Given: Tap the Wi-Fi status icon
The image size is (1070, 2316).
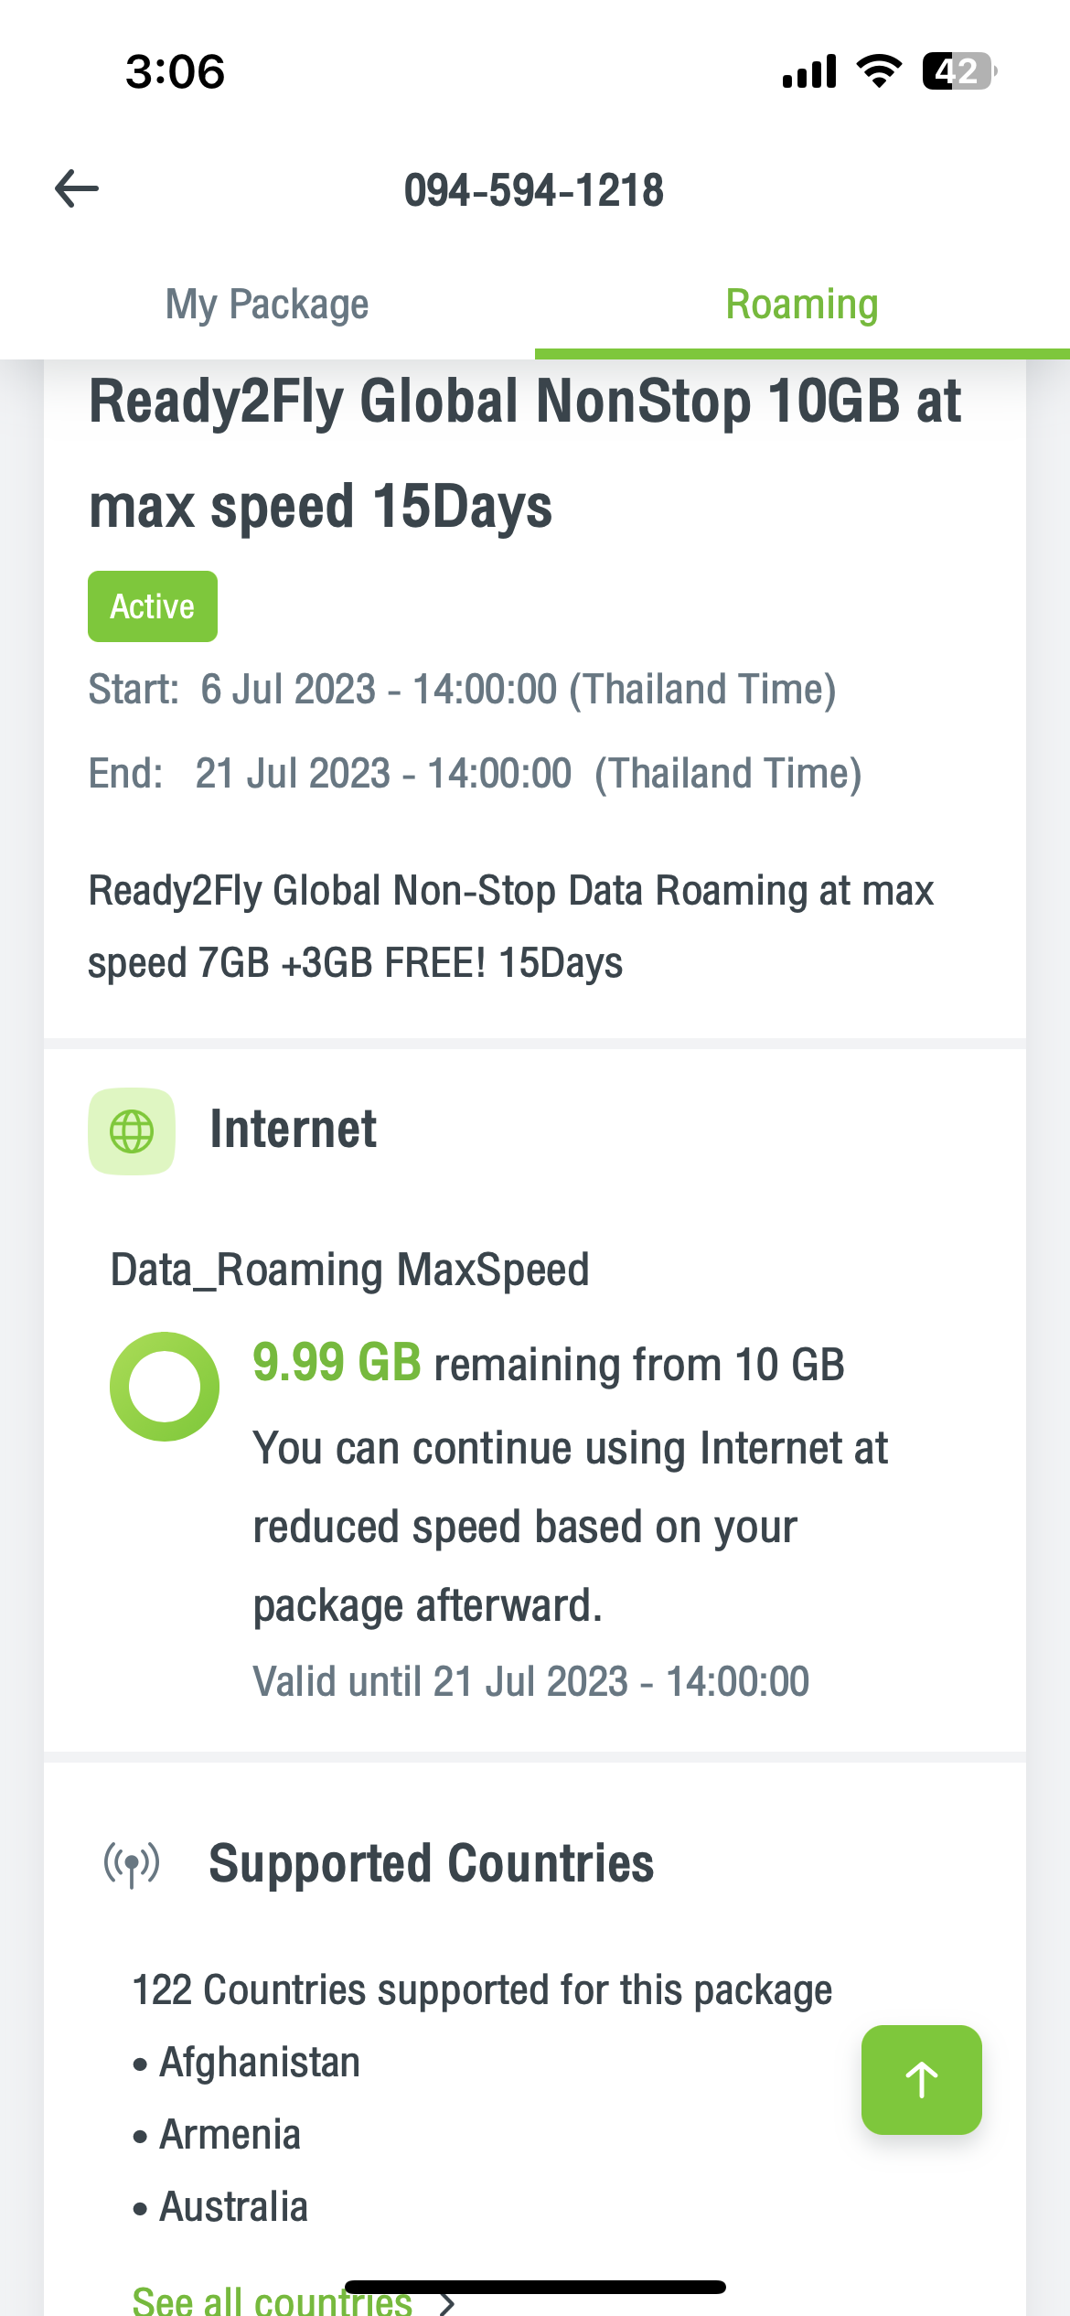Looking at the screenshot, I should pos(878,71).
